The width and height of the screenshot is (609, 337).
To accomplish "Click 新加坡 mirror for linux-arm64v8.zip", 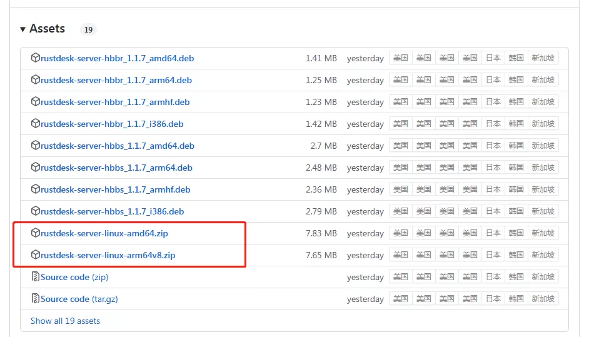I will coord(543,254).
